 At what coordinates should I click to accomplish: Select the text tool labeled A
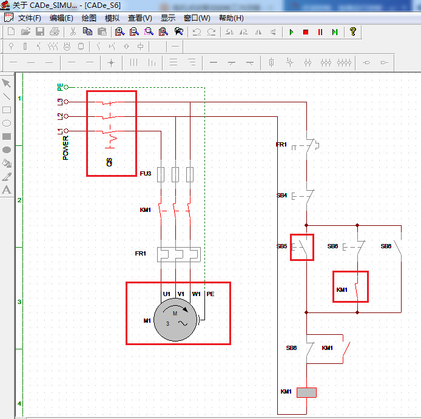point(7,190)
